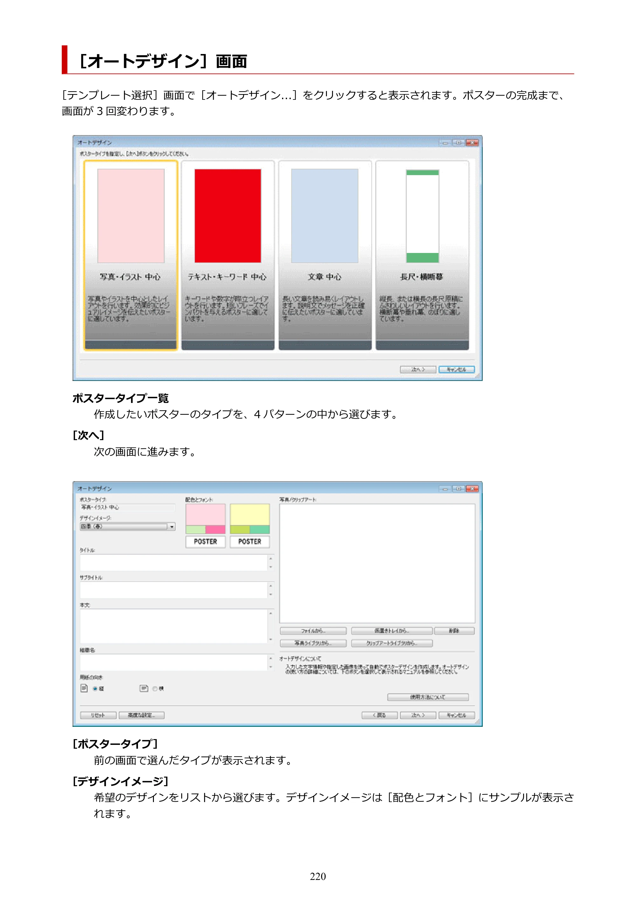Click the 写真/クリップアート preview area
This screenshot has height=899, width=636.
tap(377, 563)
